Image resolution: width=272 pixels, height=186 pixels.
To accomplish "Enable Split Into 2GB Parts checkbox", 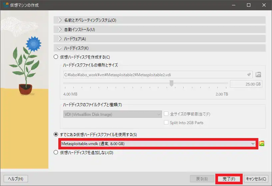I will (167, 122).
